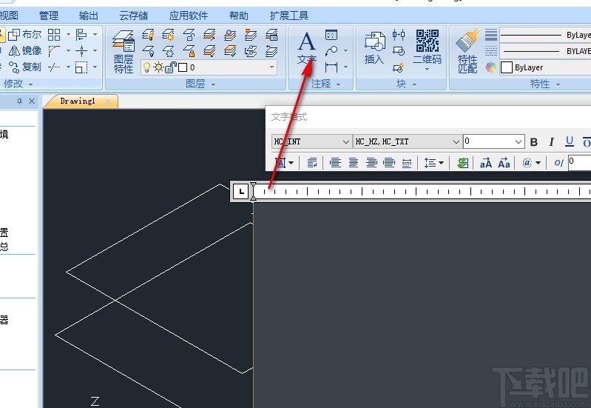The image size is (591, 408).
Task: Click the paragraph settings icon in text format
Action: pyautogui.click(x=312, y=163)
